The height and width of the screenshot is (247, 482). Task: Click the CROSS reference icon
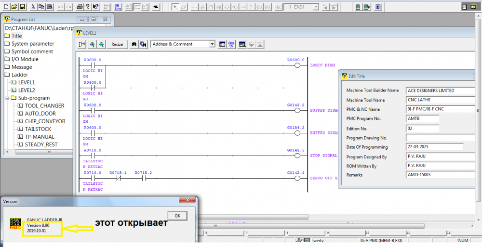231,44
